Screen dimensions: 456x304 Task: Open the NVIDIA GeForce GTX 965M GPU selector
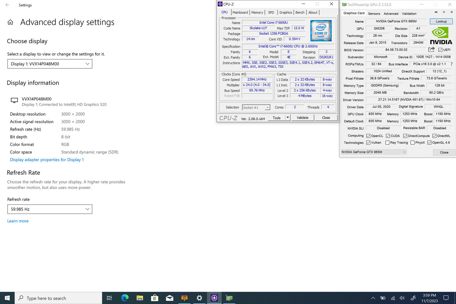374,152
